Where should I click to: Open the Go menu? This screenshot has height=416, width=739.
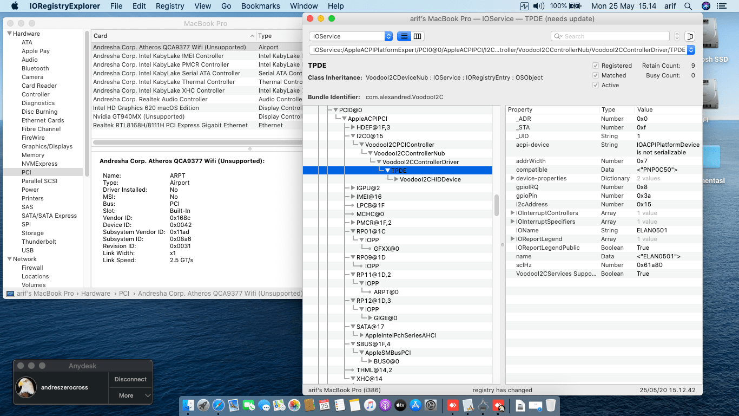pos(226,6)
